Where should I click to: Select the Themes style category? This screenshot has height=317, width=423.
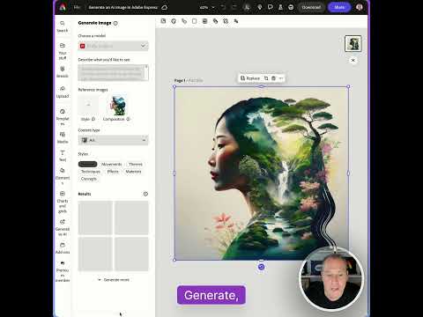[x=136, y=164]
